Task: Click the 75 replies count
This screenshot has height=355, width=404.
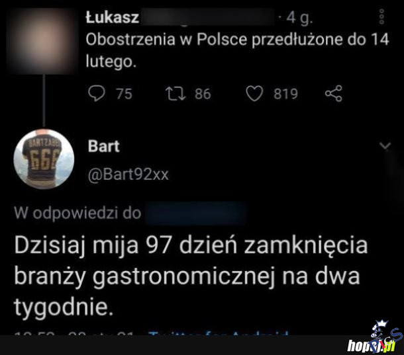Action: [x=125, y=94]
